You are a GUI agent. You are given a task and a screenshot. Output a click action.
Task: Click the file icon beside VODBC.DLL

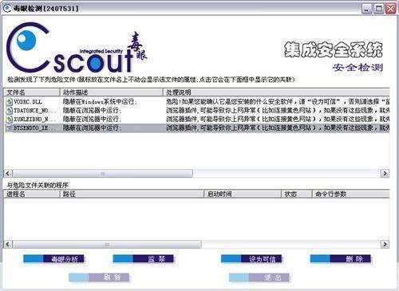point(10,101)
